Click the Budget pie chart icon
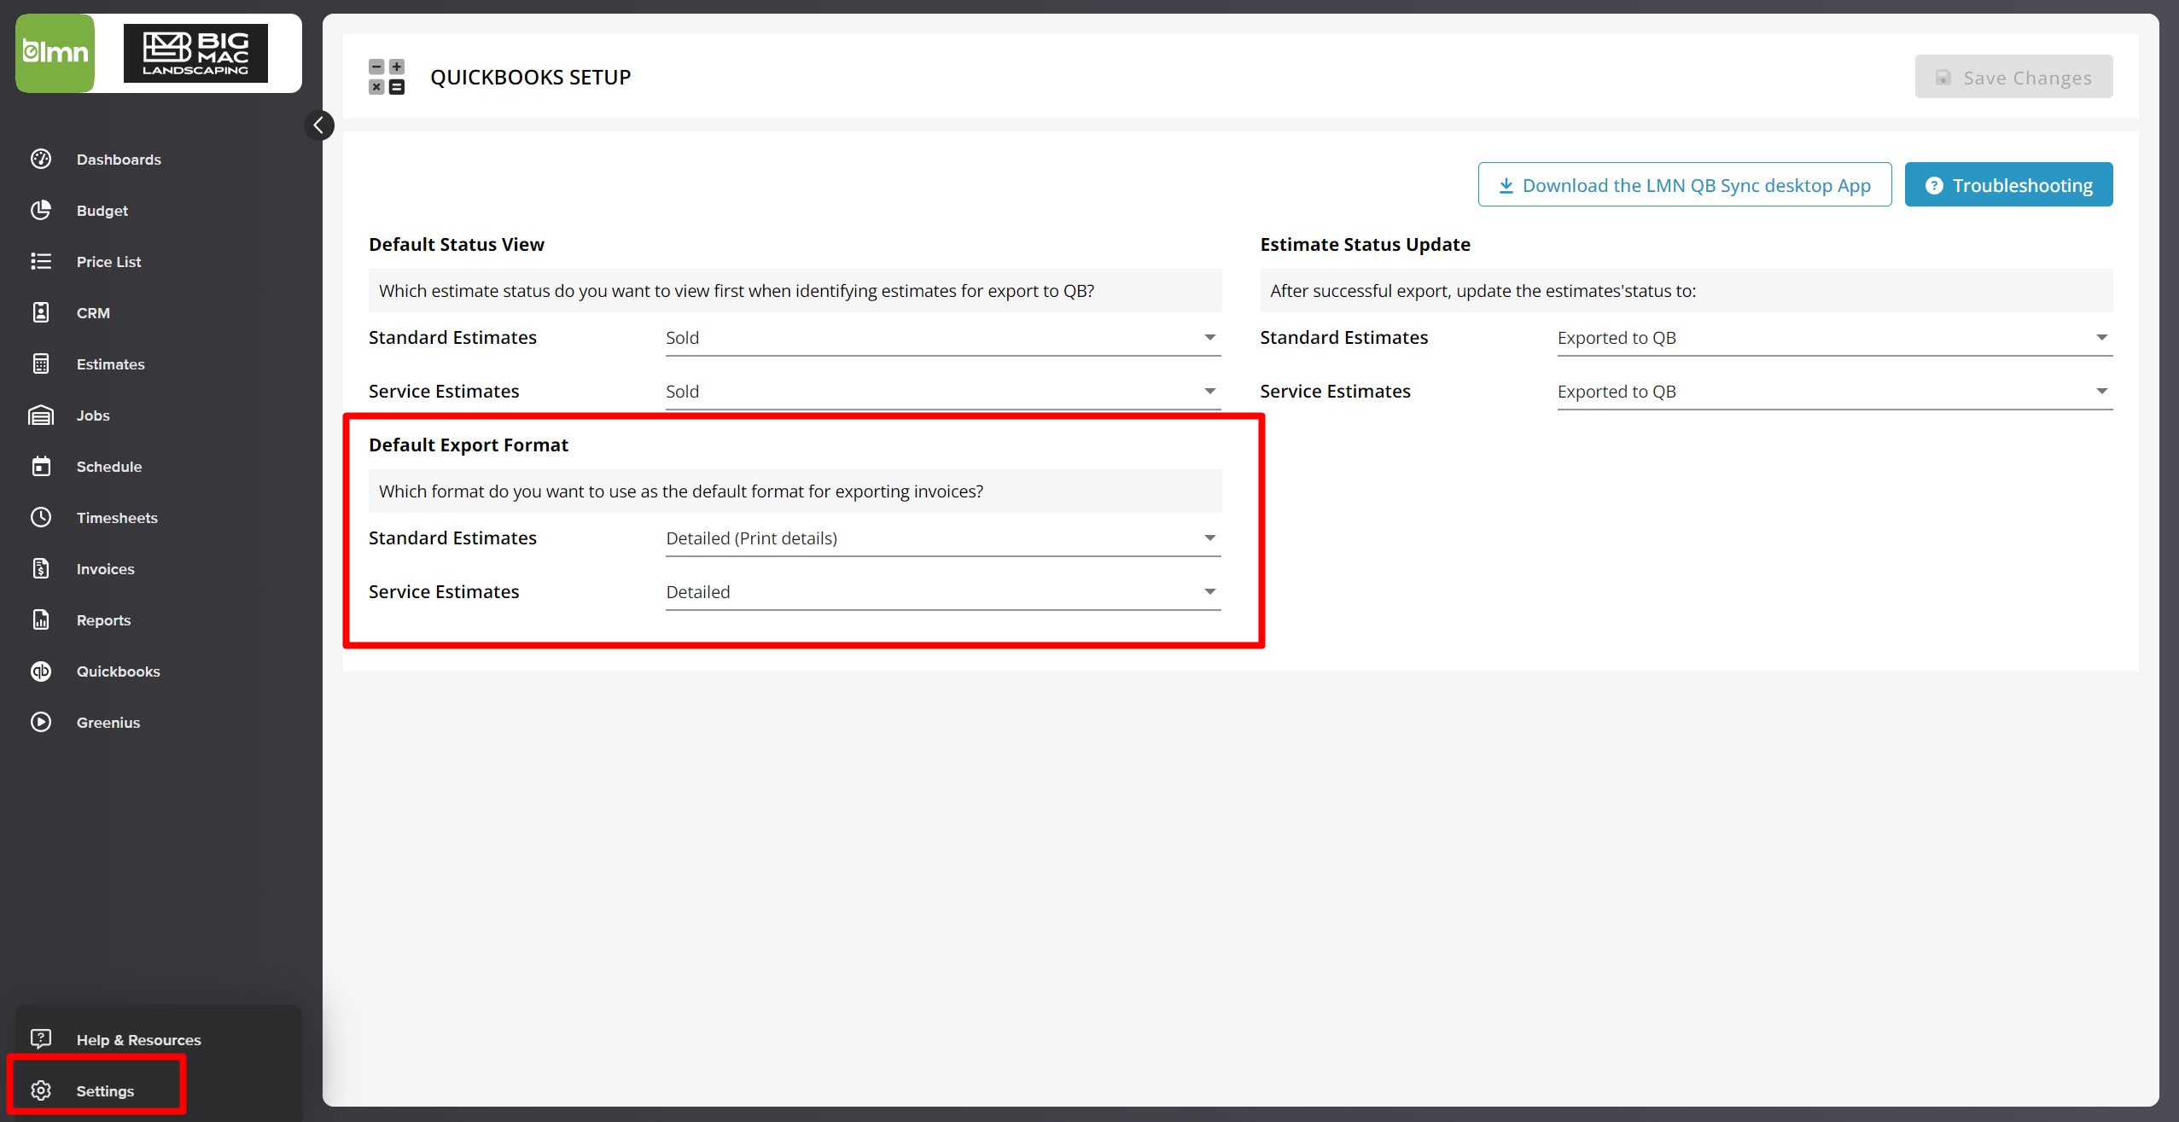Image resolution: width=2179 pixels, height=1122 pixels. [41, 210]
